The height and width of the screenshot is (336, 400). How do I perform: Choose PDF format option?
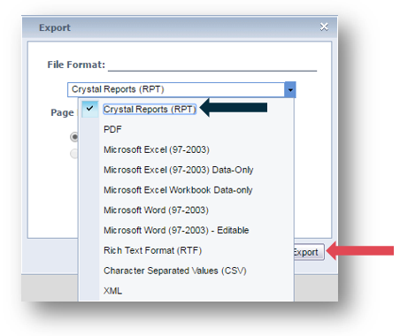click(x=112, y=129)
